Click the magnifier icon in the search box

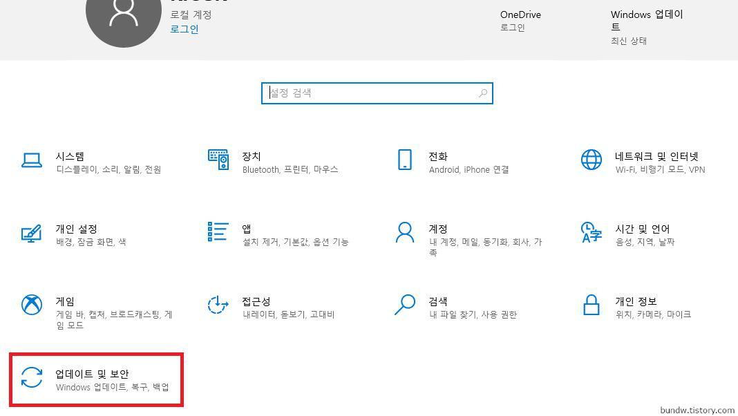pos(483,93)
